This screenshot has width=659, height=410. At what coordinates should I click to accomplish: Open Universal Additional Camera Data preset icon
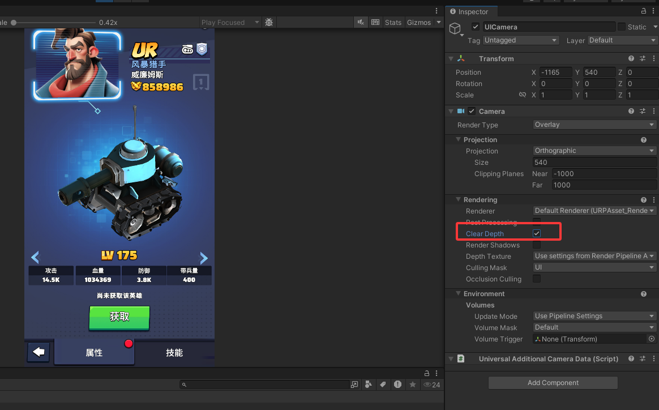(x=643, y=358)
